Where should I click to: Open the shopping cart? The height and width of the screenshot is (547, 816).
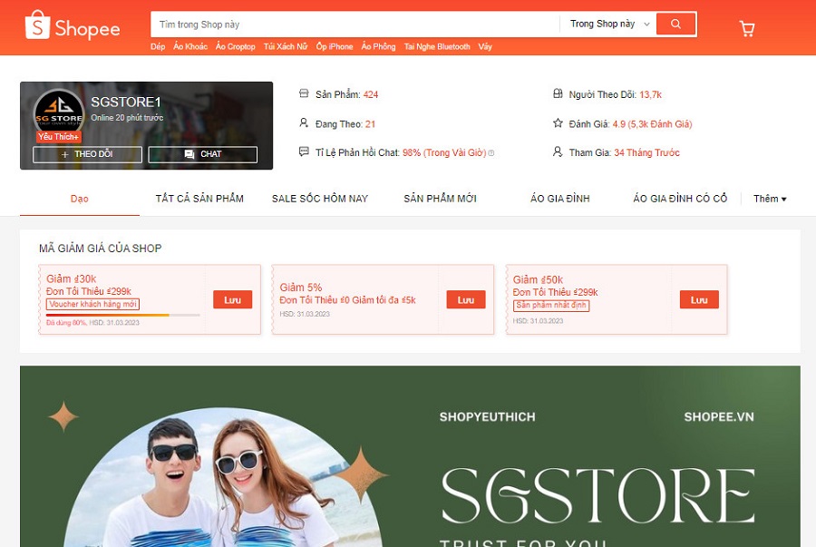click(747, 28)
